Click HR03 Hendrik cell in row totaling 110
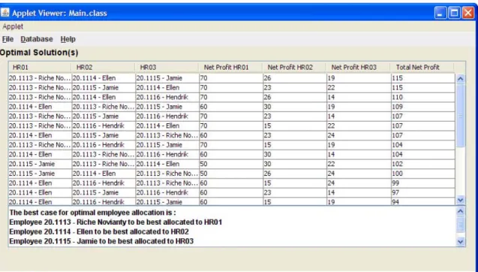478x272 pixels. (x=167, y=97)
